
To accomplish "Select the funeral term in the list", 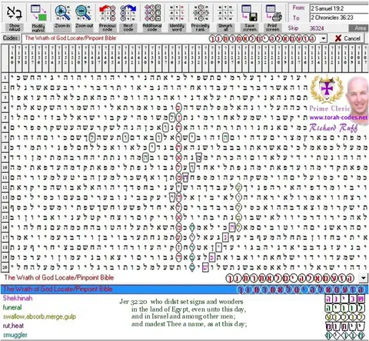I will [12, 307].
